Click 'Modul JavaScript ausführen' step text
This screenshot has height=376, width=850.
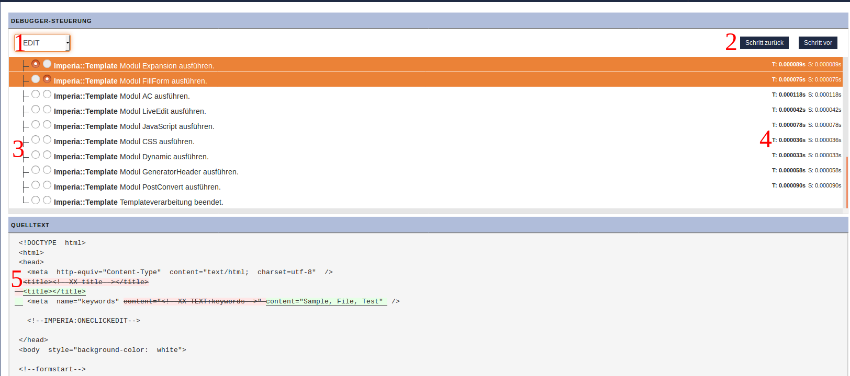[x=167, y=126]
